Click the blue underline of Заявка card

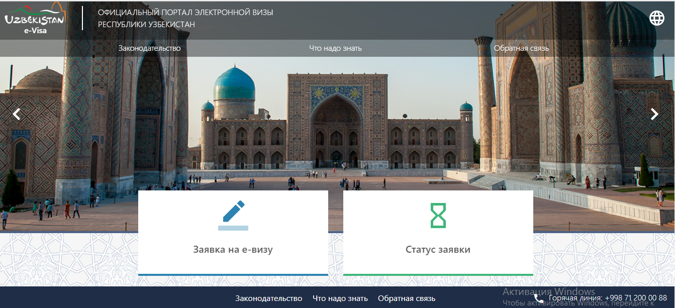(233, 274)
